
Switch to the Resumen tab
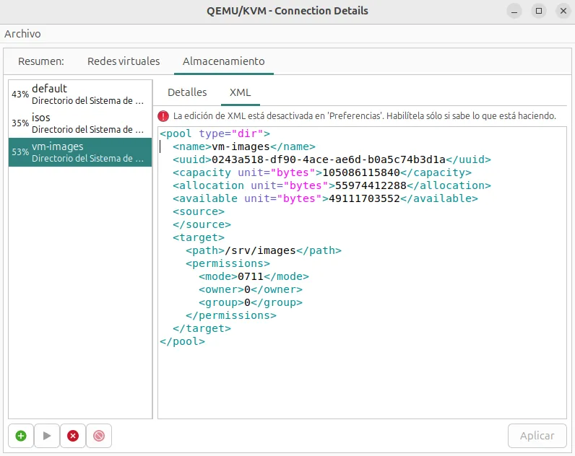[x=41, y=61]
